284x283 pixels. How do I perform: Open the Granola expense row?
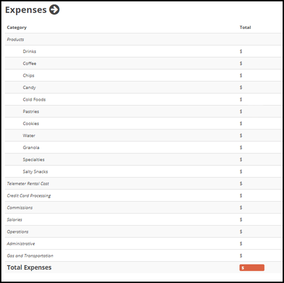(143, 147)
